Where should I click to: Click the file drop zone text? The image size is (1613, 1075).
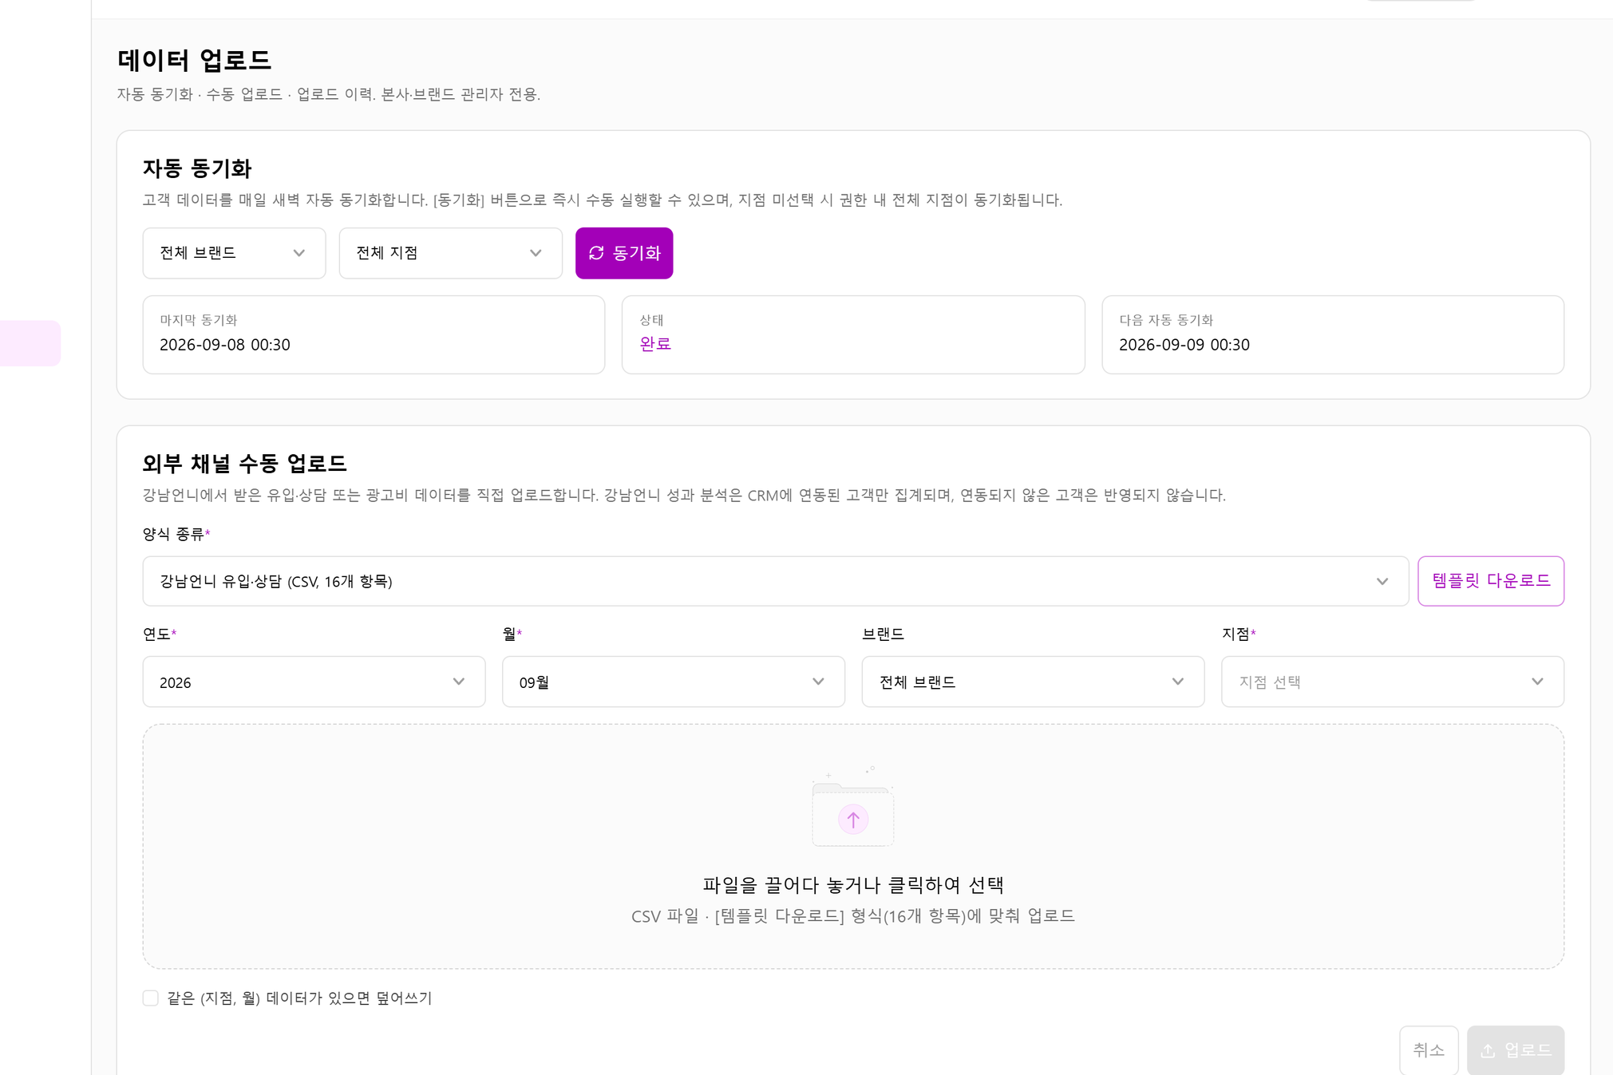852,884
